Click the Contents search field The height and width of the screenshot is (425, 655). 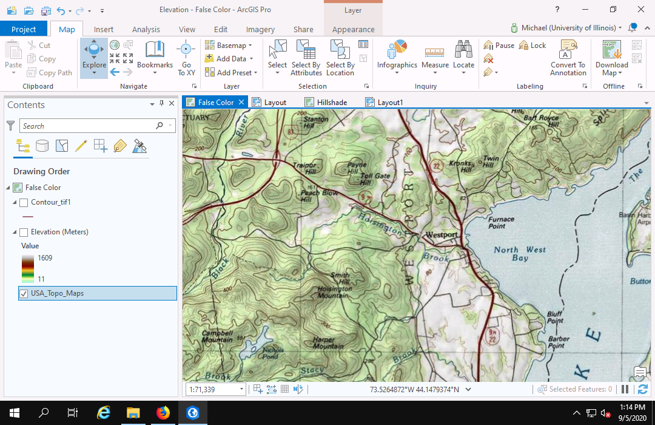pos(88,126)
